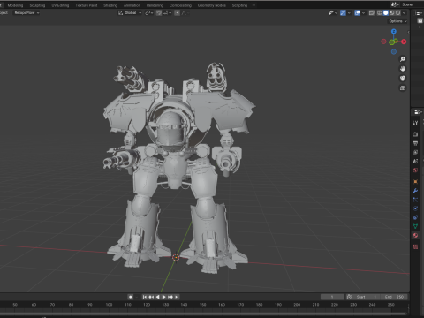
Task: Expand the overlays settings dropdown arrow
Action: (363, 13)
